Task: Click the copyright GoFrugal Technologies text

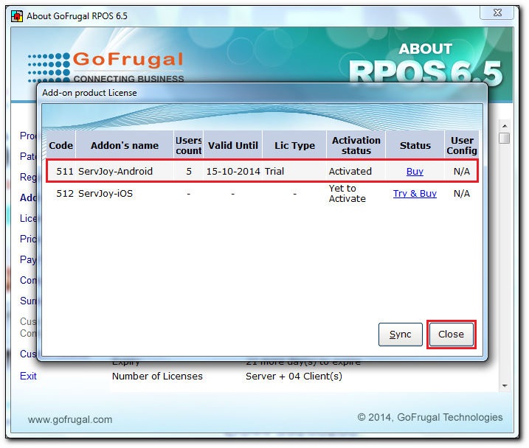Action: pyautogui.click(x=430, y=417)
